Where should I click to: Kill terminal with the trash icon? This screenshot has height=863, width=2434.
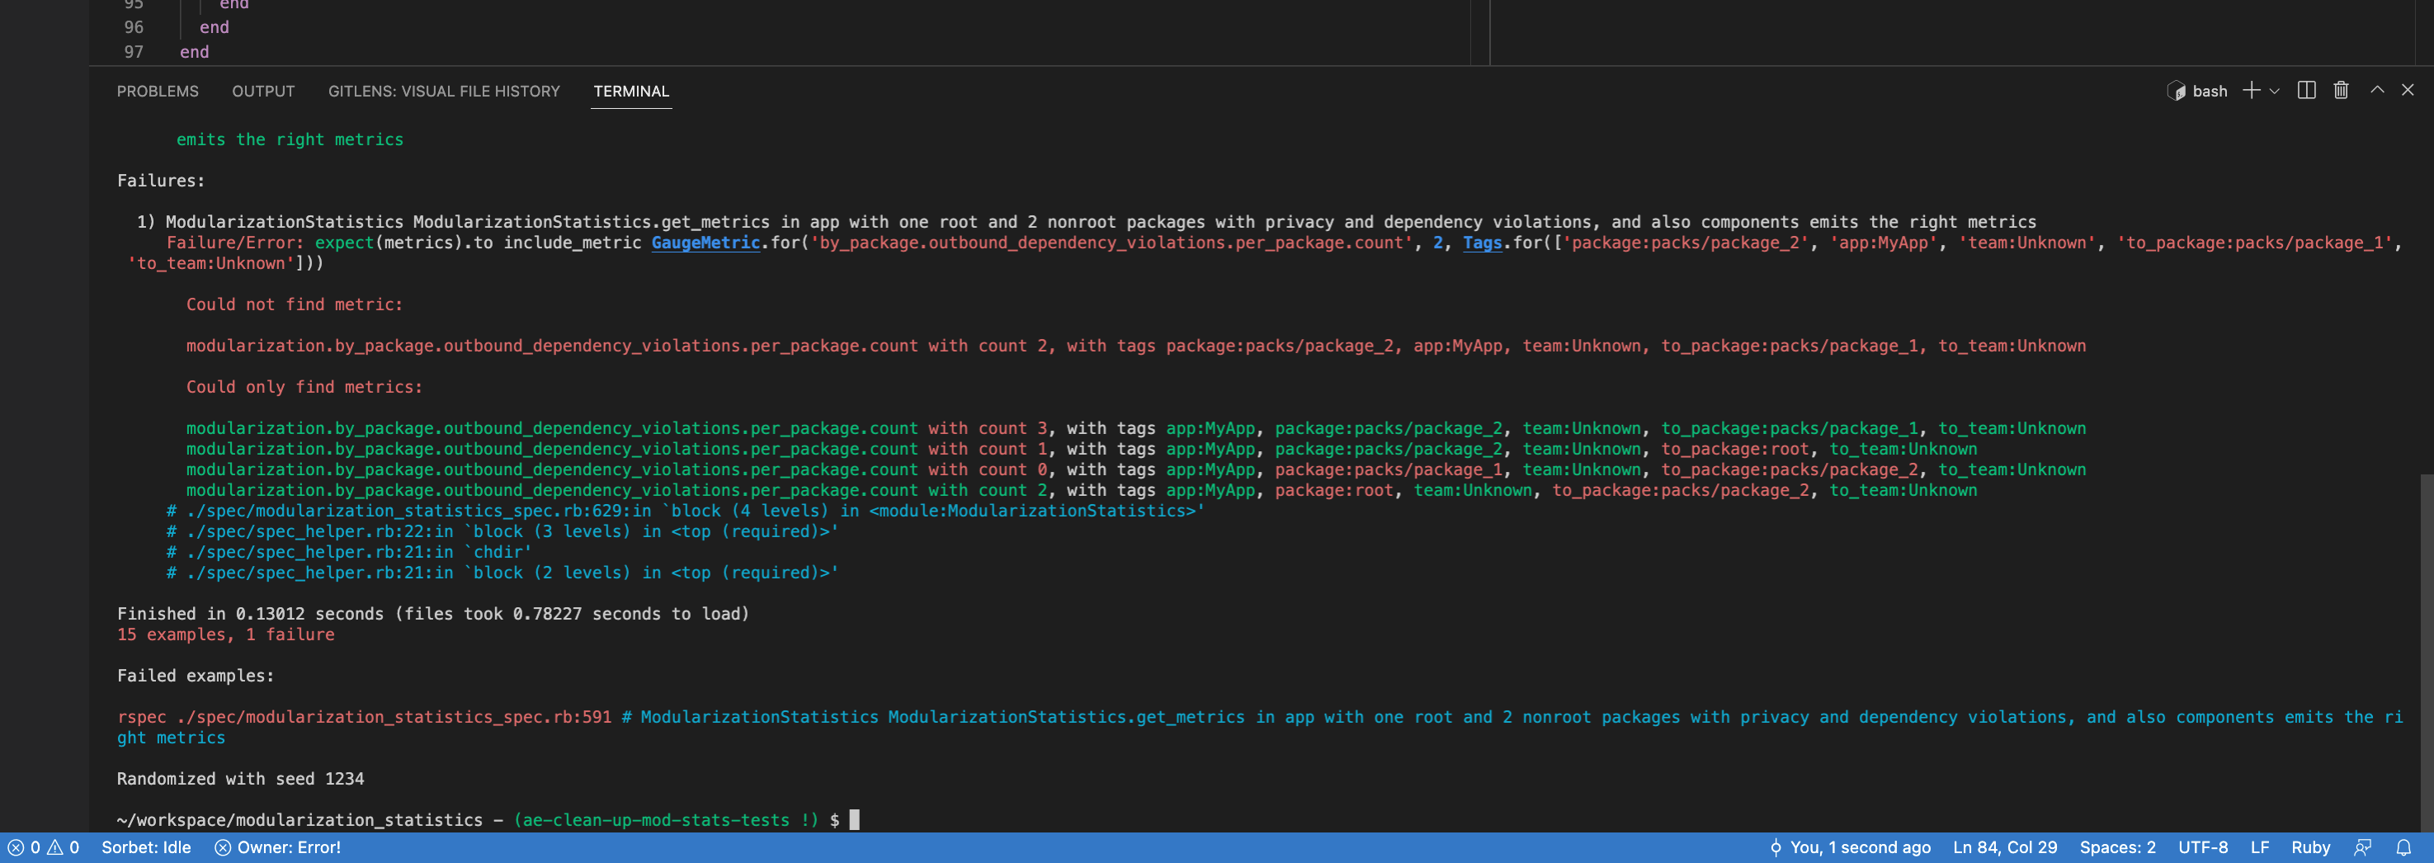[2342, 91]
